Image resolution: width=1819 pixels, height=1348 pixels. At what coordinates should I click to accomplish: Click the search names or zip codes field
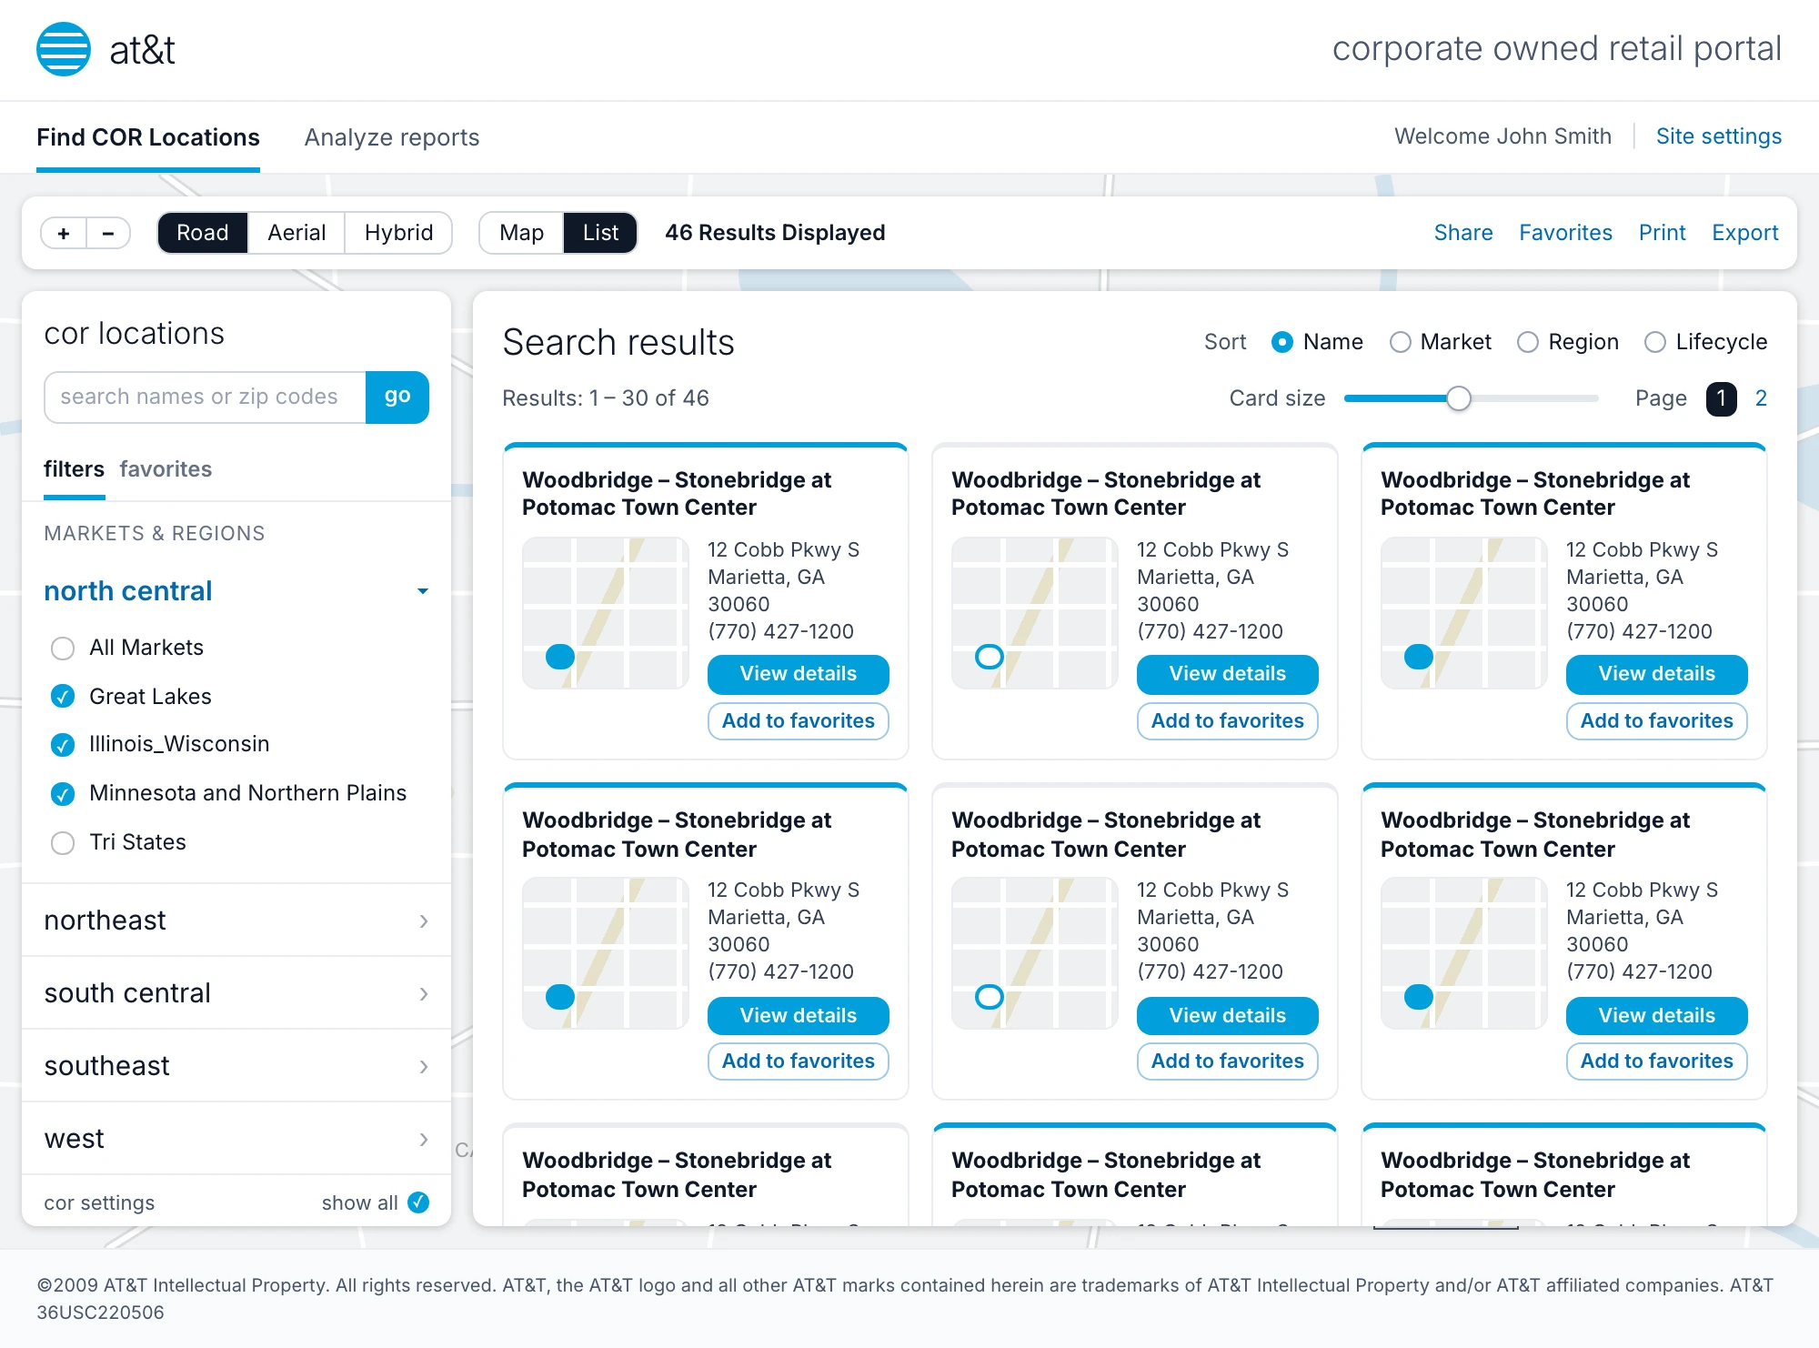click(206, 397)
